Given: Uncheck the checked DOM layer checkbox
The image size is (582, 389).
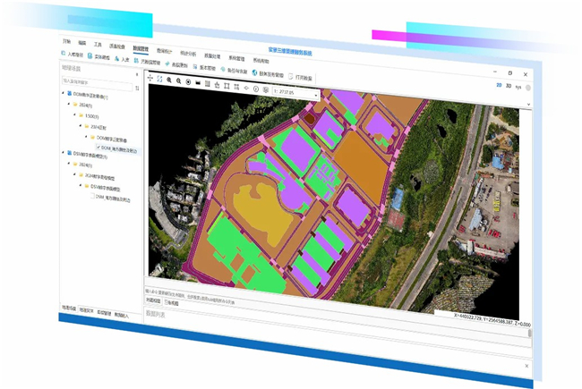Looking at the screenshot, I should (x=98, y=148).
